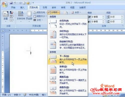Decrease right indent with down stepper
This screenshot has width=125, height=97.
(x=103, y=23)
